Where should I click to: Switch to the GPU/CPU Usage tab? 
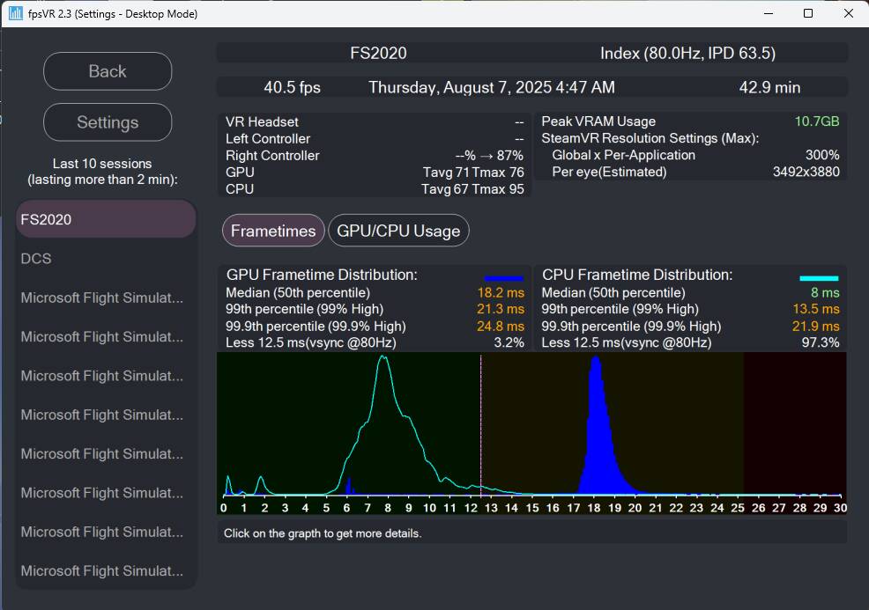click(x=398, y=231)
